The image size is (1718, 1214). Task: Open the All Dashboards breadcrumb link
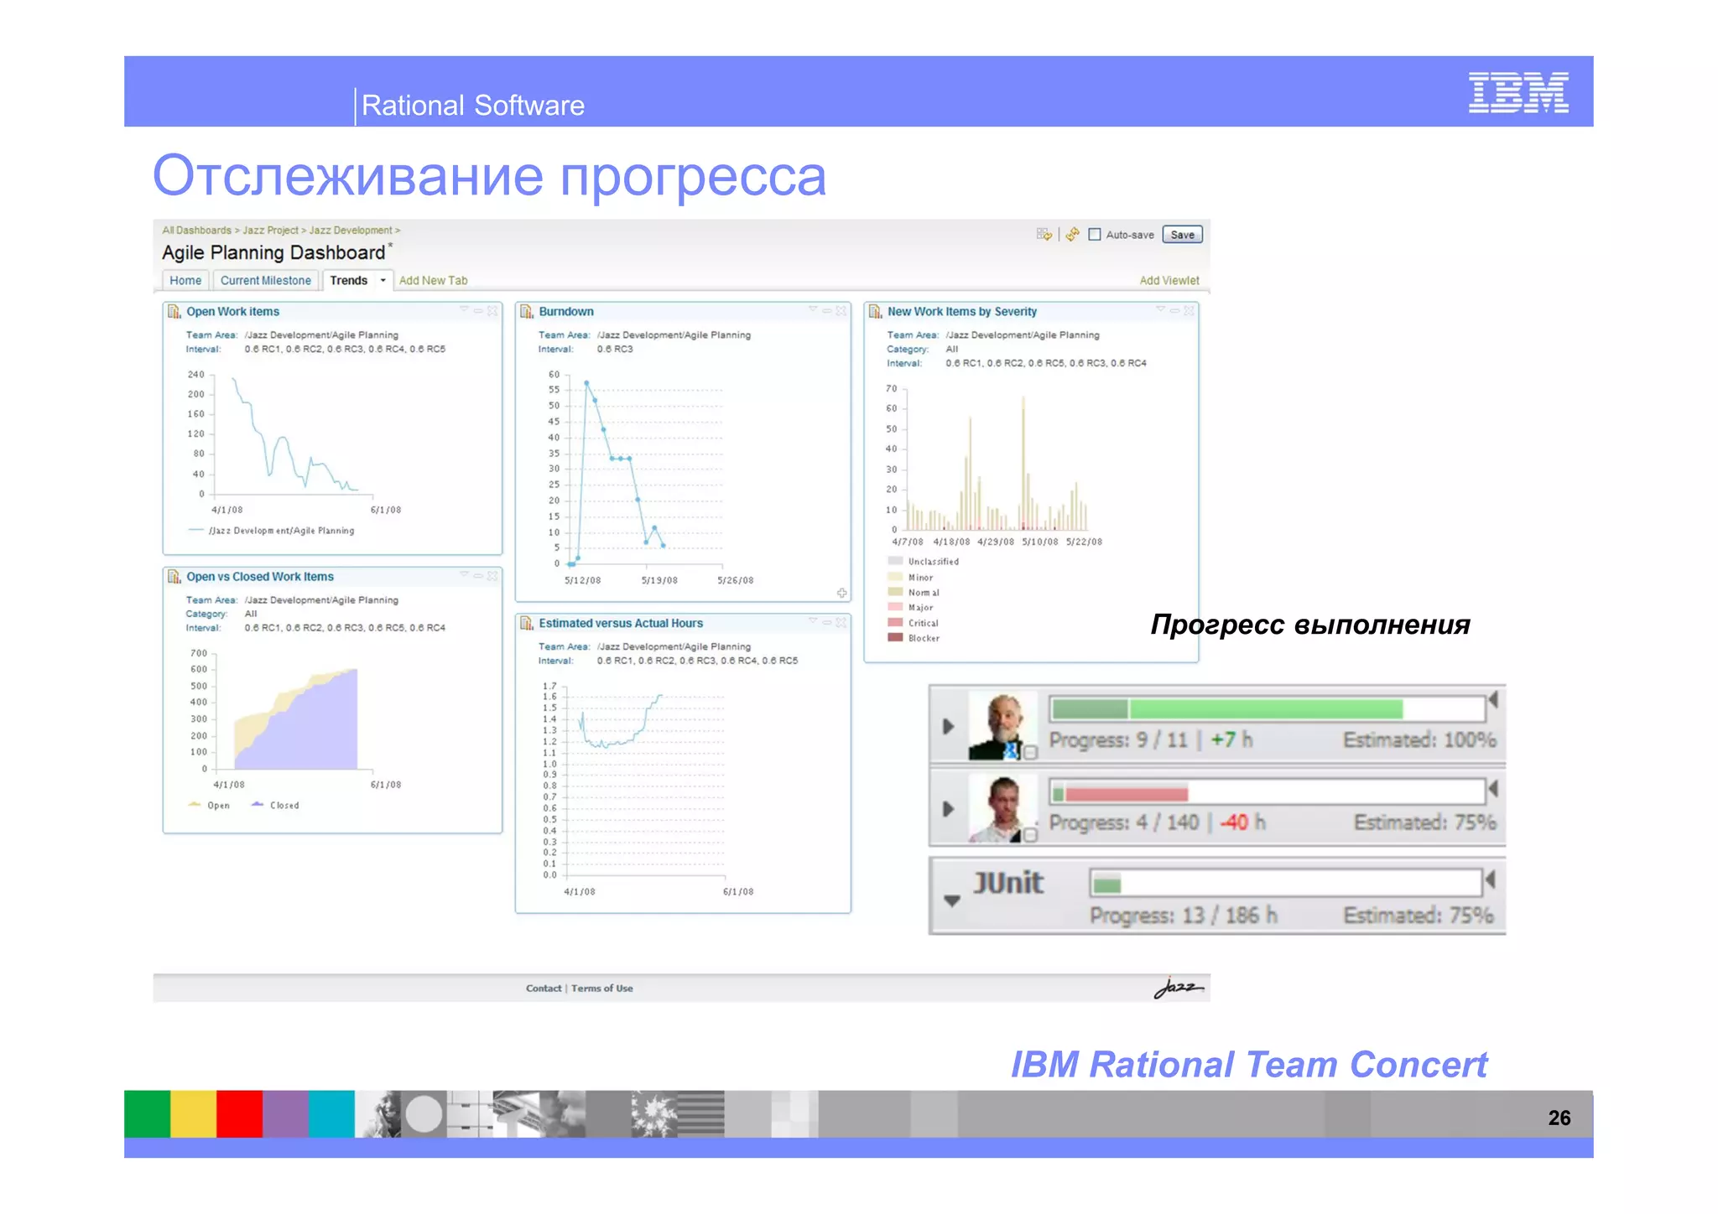[x=197, y=231]
